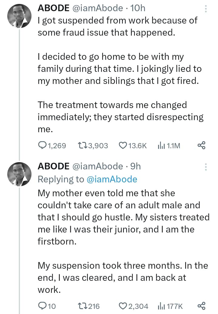Screen dimensions: 218x314
Task: Reply to the second tweet with 10 comments
Action: [43, 306]
